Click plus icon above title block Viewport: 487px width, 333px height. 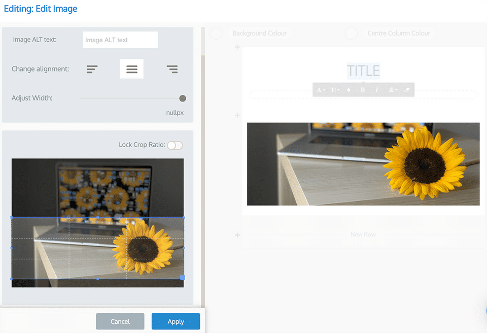pos(237,47)
